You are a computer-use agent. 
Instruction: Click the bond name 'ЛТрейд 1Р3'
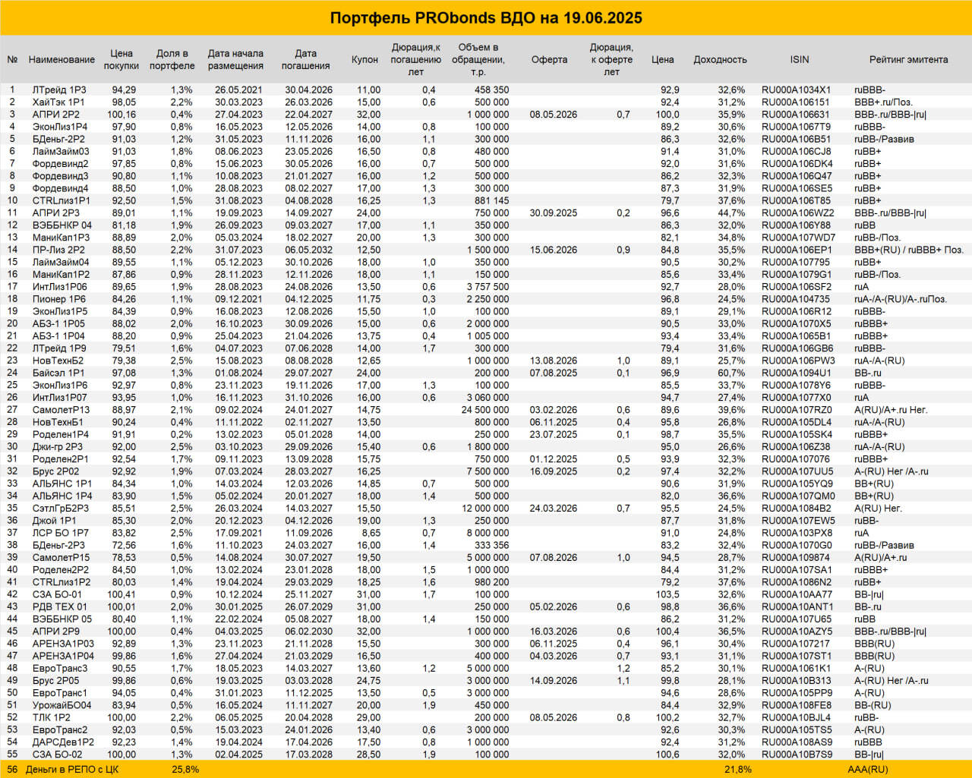59,90
